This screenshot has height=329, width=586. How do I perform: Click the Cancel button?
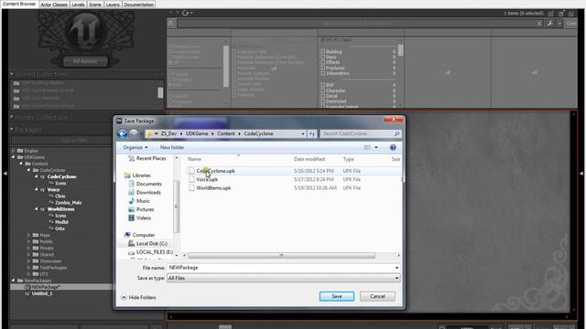pos(377,296)
